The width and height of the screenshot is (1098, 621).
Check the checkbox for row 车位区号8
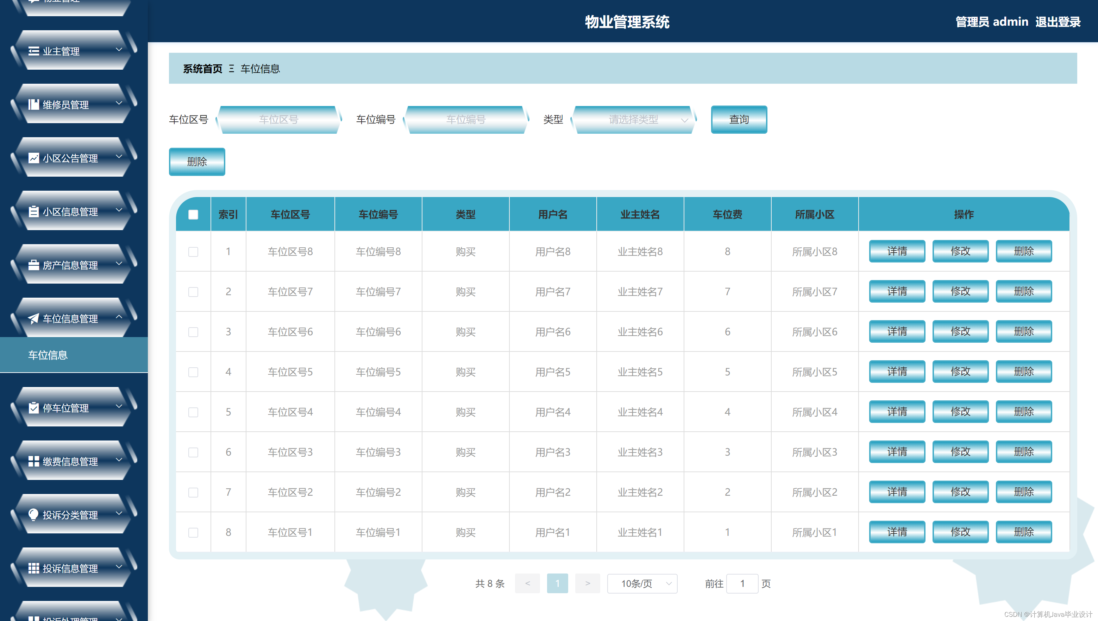[x=193, y=252]
